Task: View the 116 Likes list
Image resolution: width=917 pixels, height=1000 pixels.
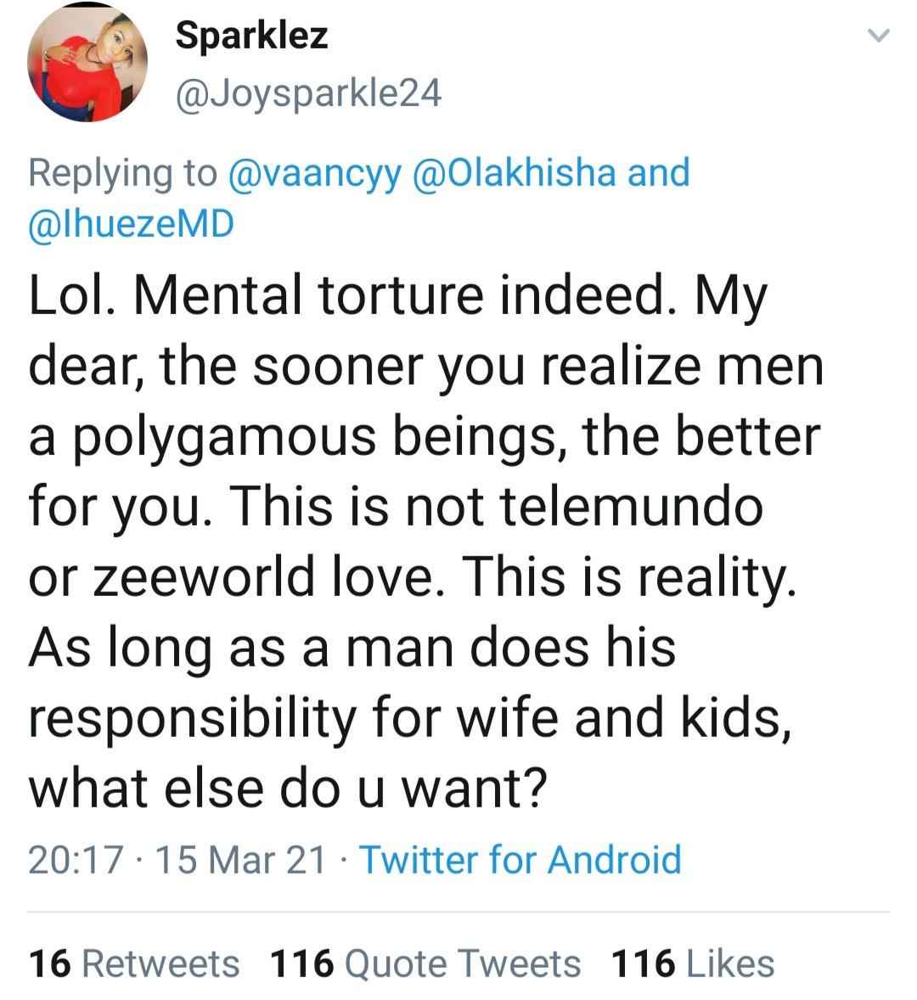Action: coord(693,963)
